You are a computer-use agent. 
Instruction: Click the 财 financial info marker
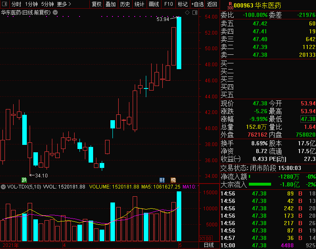click(162, 180)
